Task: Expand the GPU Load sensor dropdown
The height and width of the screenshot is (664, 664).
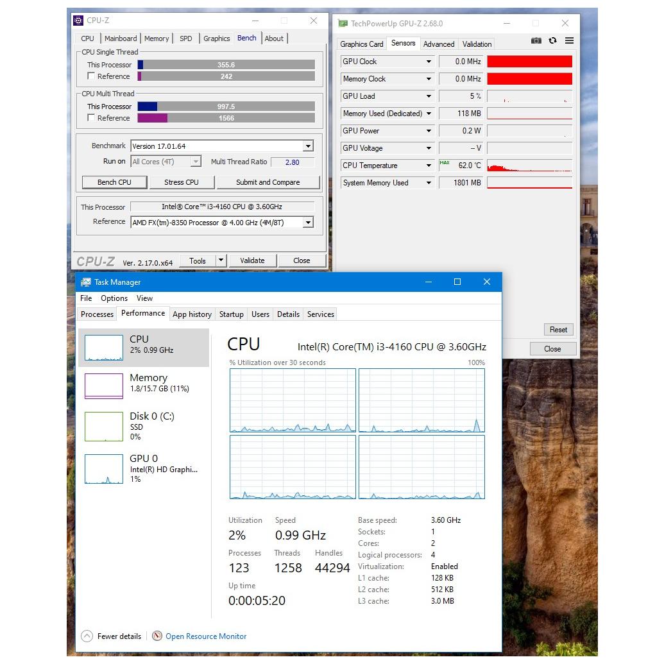Action: [x=429, y=96]
